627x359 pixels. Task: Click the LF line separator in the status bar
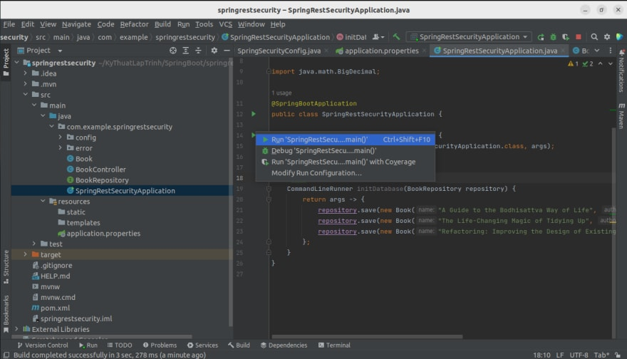pos(560,355)
